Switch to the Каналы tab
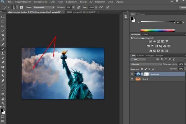 [x=140, y=56]
